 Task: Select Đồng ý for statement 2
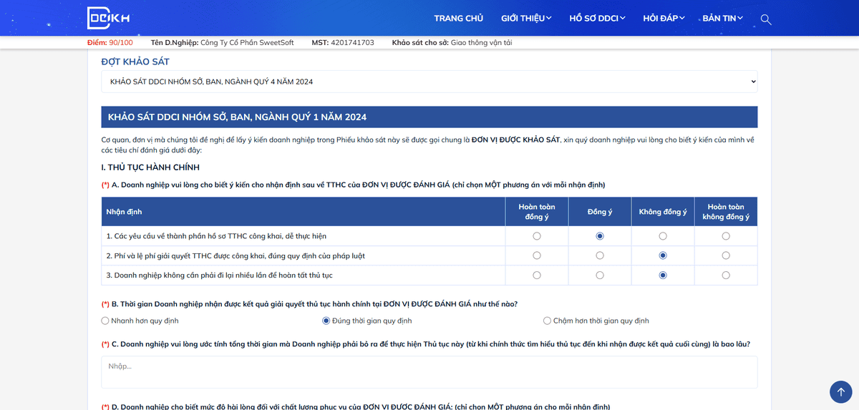600,255
